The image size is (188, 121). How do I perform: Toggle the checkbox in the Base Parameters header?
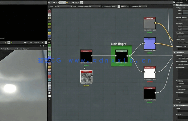pyautogui.click(x=175, y=5)
